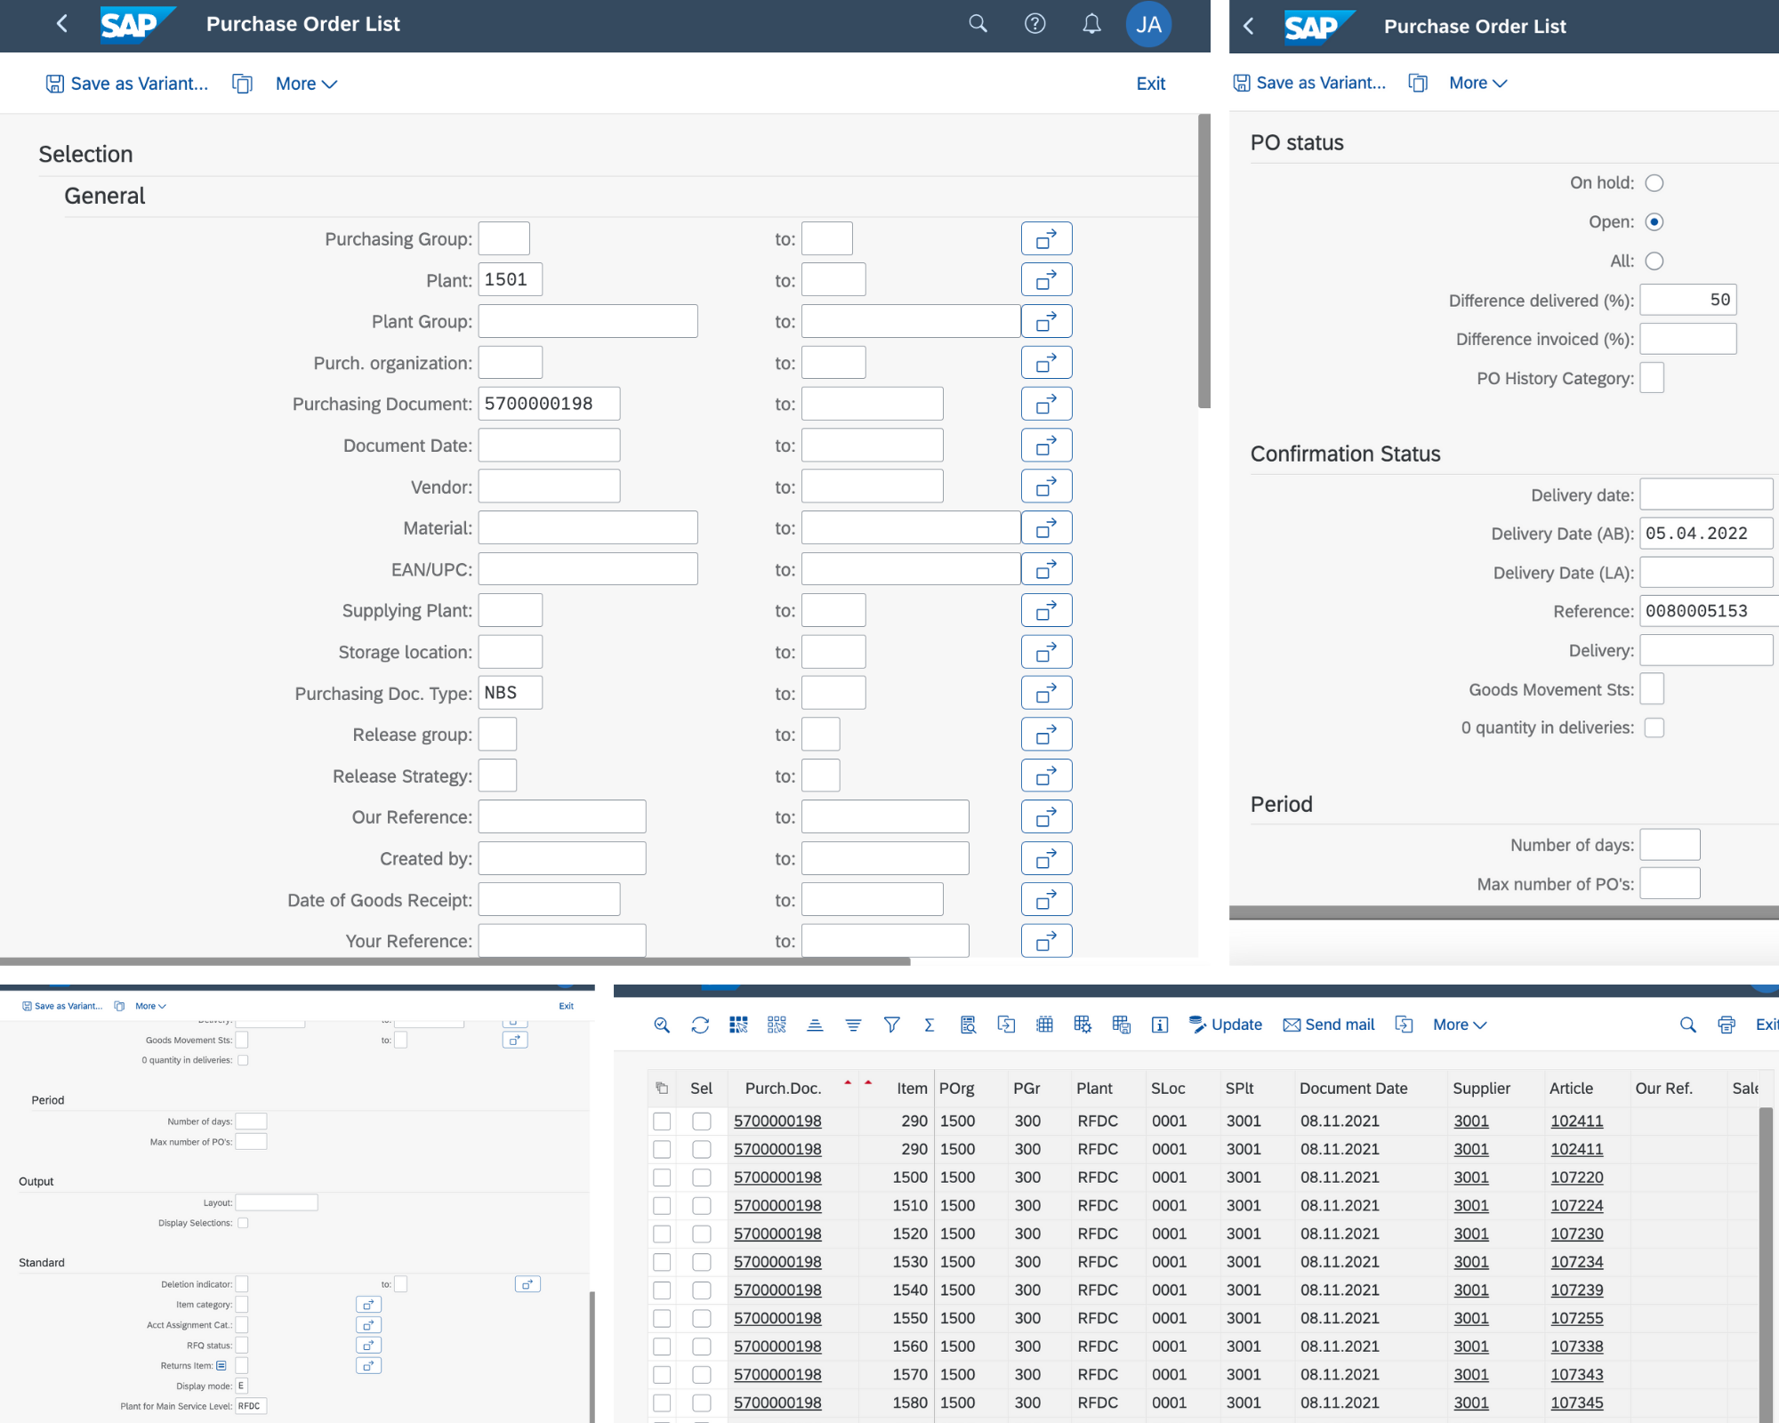Click the Refresh icon in the results toolbar
This screenshot has width=1779, height=1423.
pos(700,1025)
